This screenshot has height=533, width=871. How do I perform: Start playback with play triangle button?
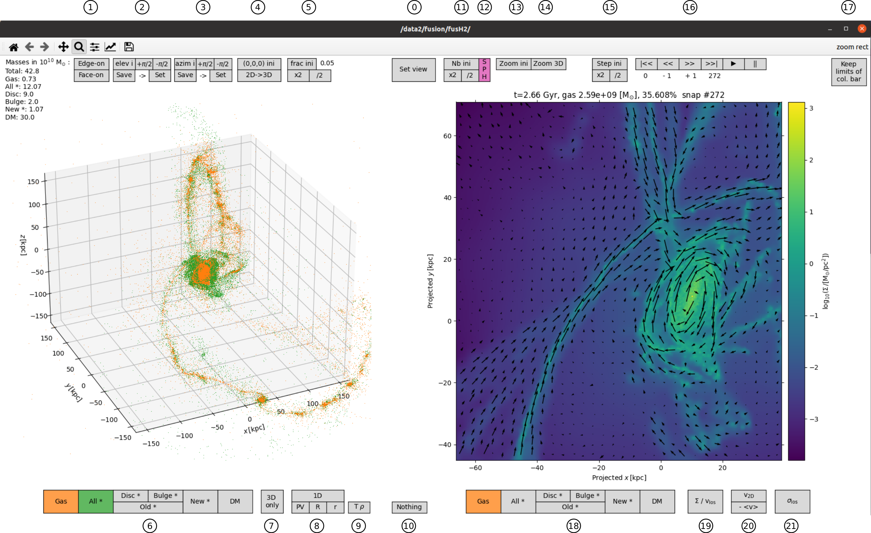coord(734,64)
